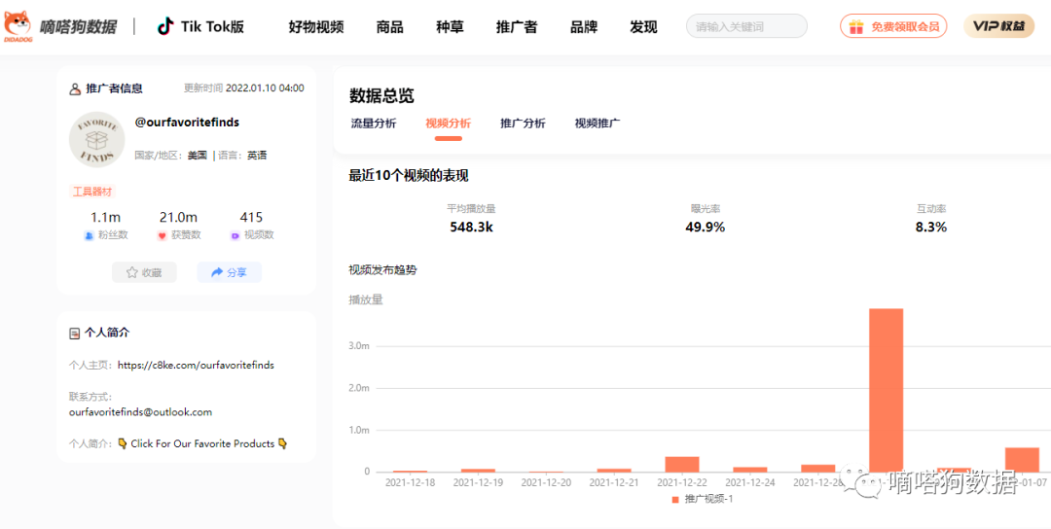The width and height of the screenshot is (1051, 529).
Task: Click the TikTok logo icon
Action: [166, 26]
